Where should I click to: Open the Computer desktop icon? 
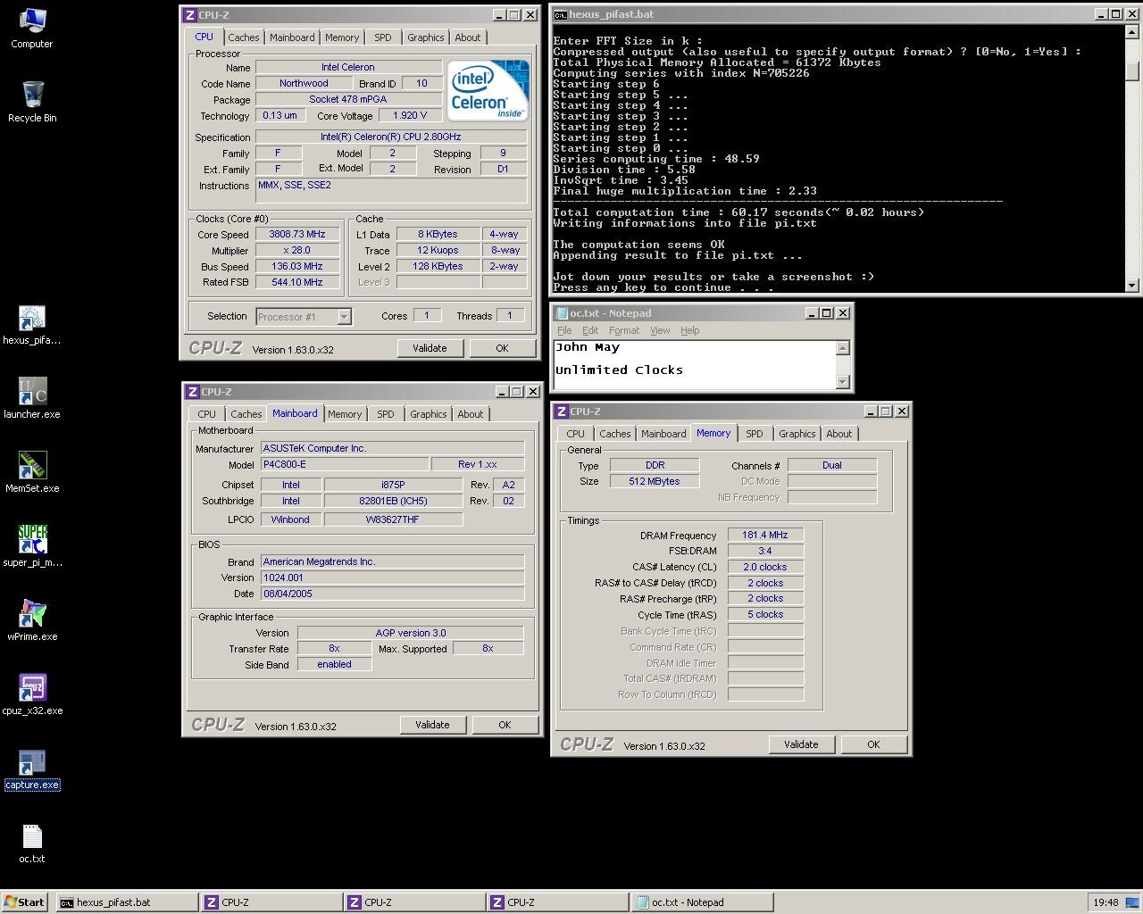(x=31, y=28)
